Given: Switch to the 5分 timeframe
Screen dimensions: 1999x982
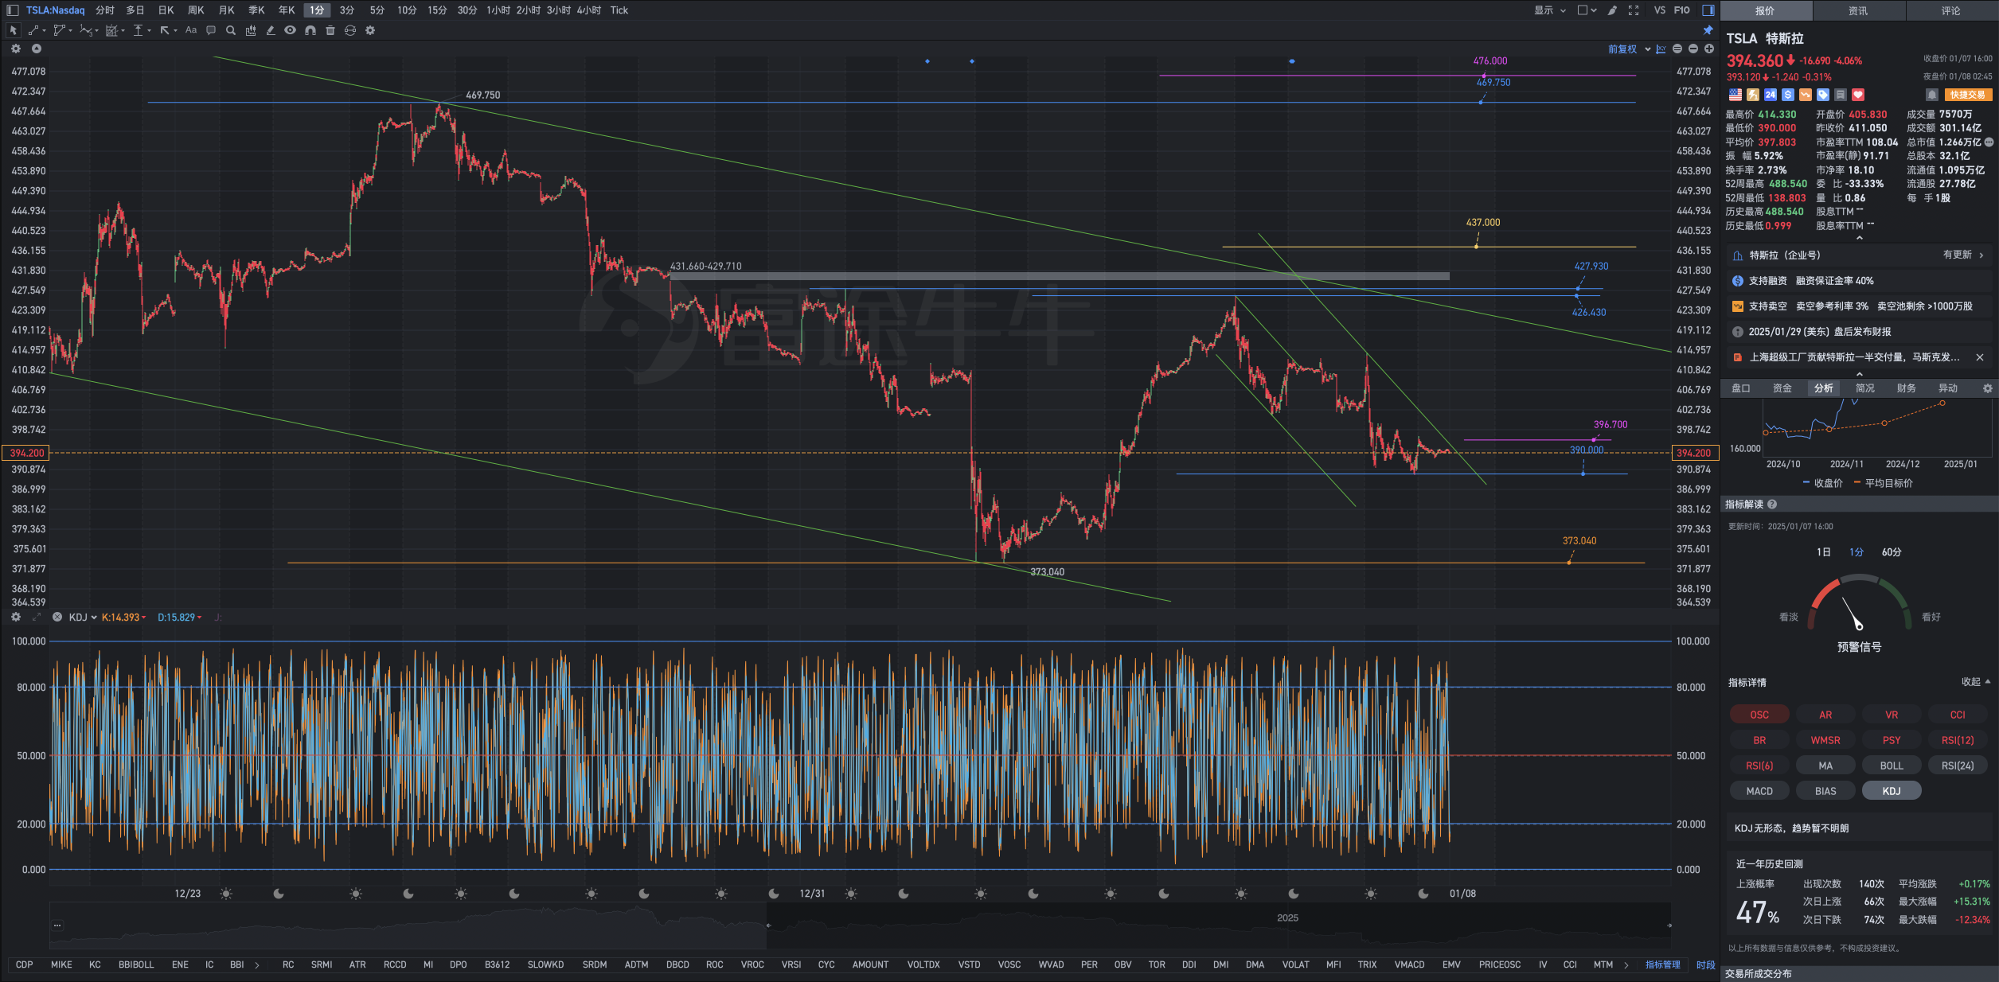Looking at the screenshot, I should (377, 10).
